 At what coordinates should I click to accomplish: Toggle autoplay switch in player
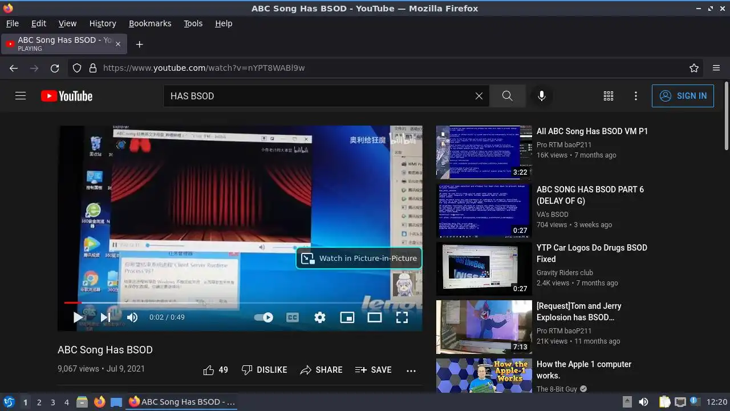tap(263, 317)
